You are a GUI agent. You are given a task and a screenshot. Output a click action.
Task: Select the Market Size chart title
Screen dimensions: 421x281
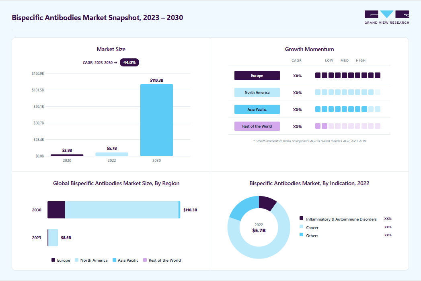(111, 49)
